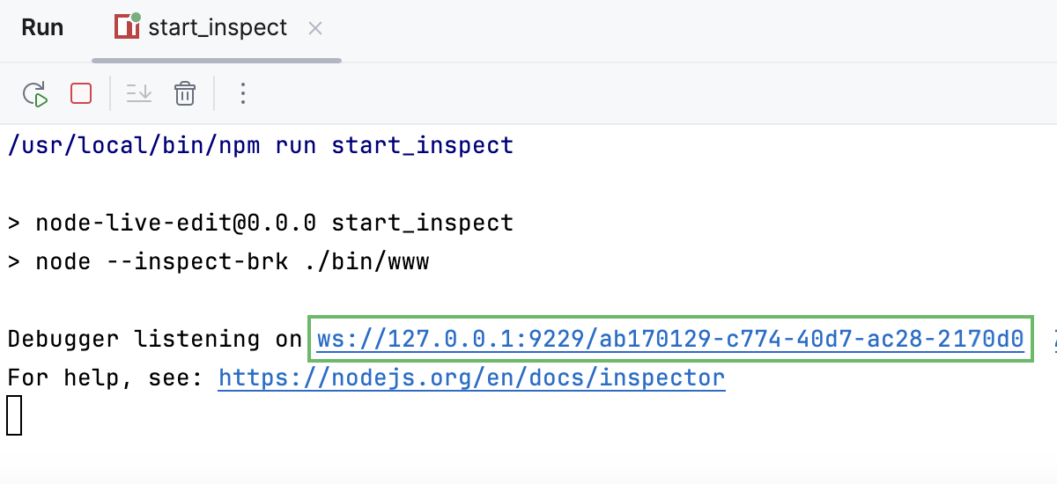Click the cut-off link at right edge
Image resolution: width=1057 pixels, height=484 pixels.
tap(1053, 339)
